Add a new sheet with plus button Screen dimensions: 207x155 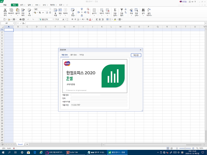[x=27, y=144]
